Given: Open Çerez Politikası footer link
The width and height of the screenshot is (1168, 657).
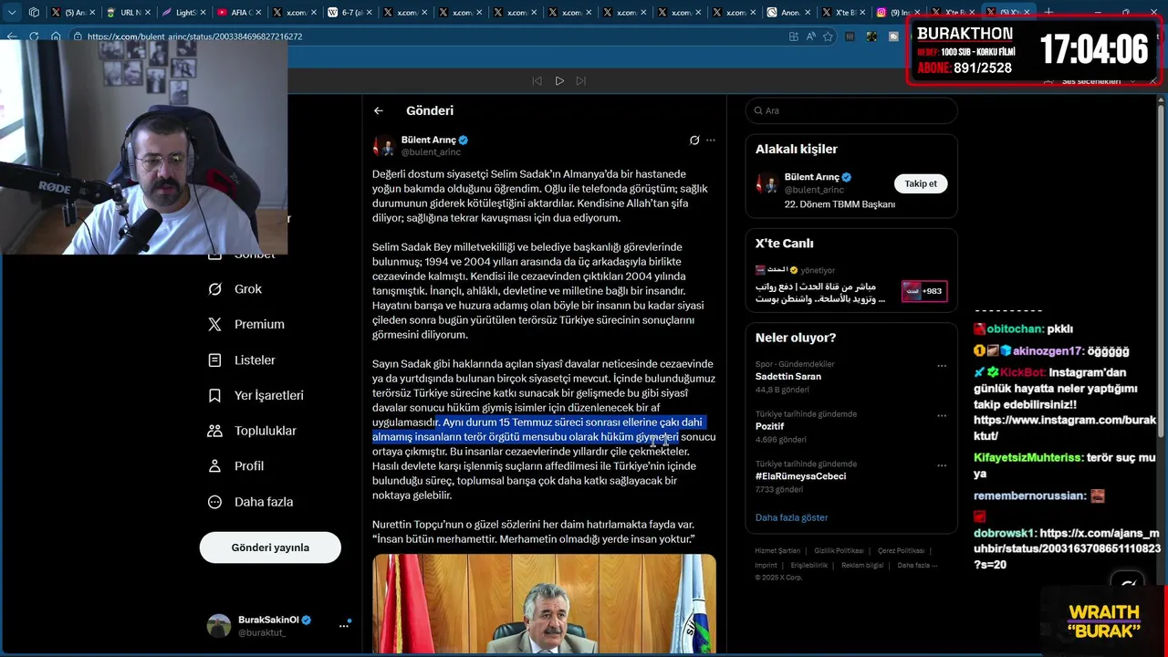Looking at the screenshot, I should (901, 551).
